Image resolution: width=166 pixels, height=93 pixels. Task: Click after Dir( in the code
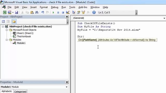coord(84,37)
